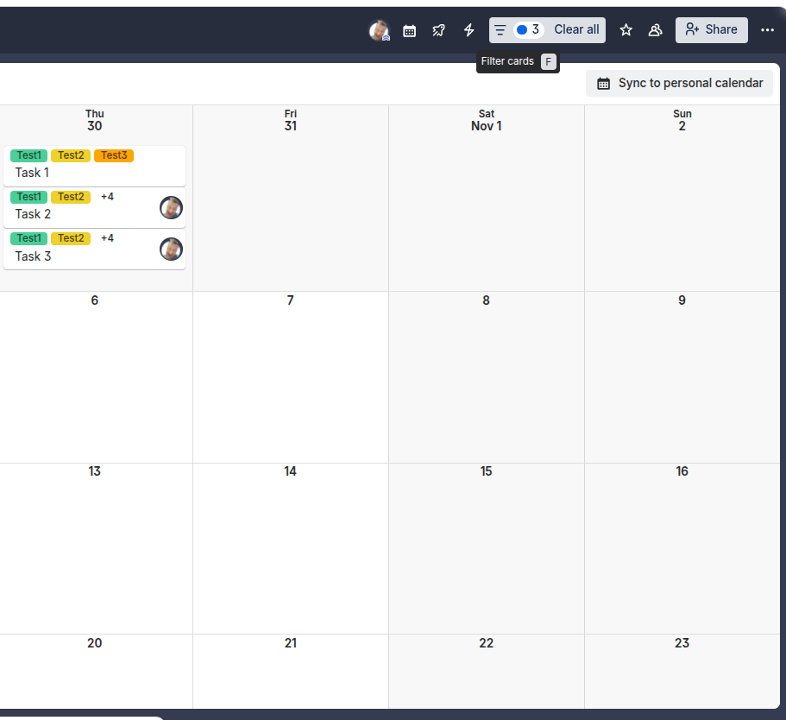Click the blue filter count badge showing 3

pyautogui.click(x=527, y=29)
